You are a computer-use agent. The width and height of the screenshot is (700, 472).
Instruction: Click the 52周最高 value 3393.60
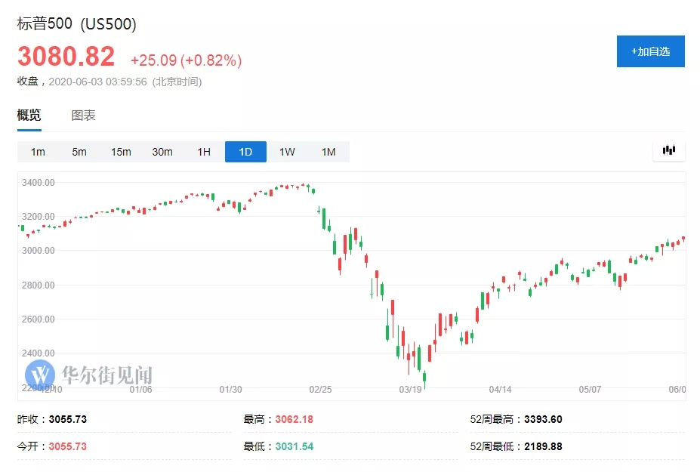click(543, 419)
